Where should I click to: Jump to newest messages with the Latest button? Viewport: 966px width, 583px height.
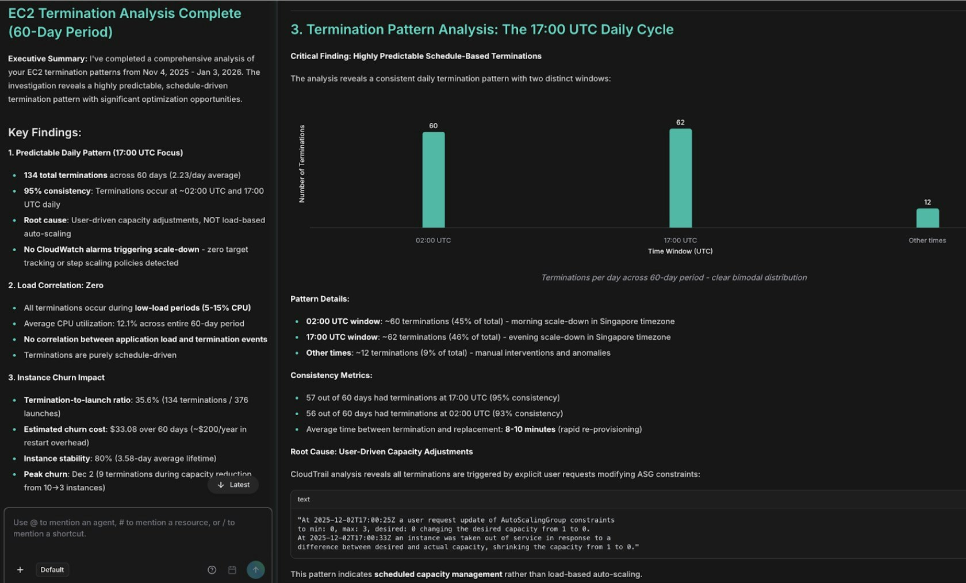click(233, 485)
